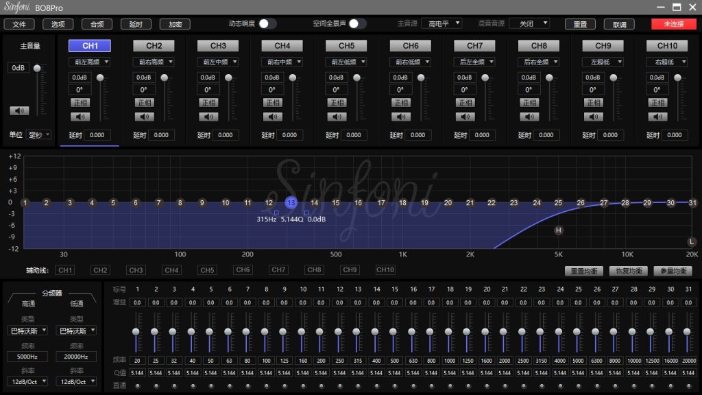This screenshot has width=702, height=395.
Task: Select the H high-pass marker on graph
Action: [x=558, y=230]
